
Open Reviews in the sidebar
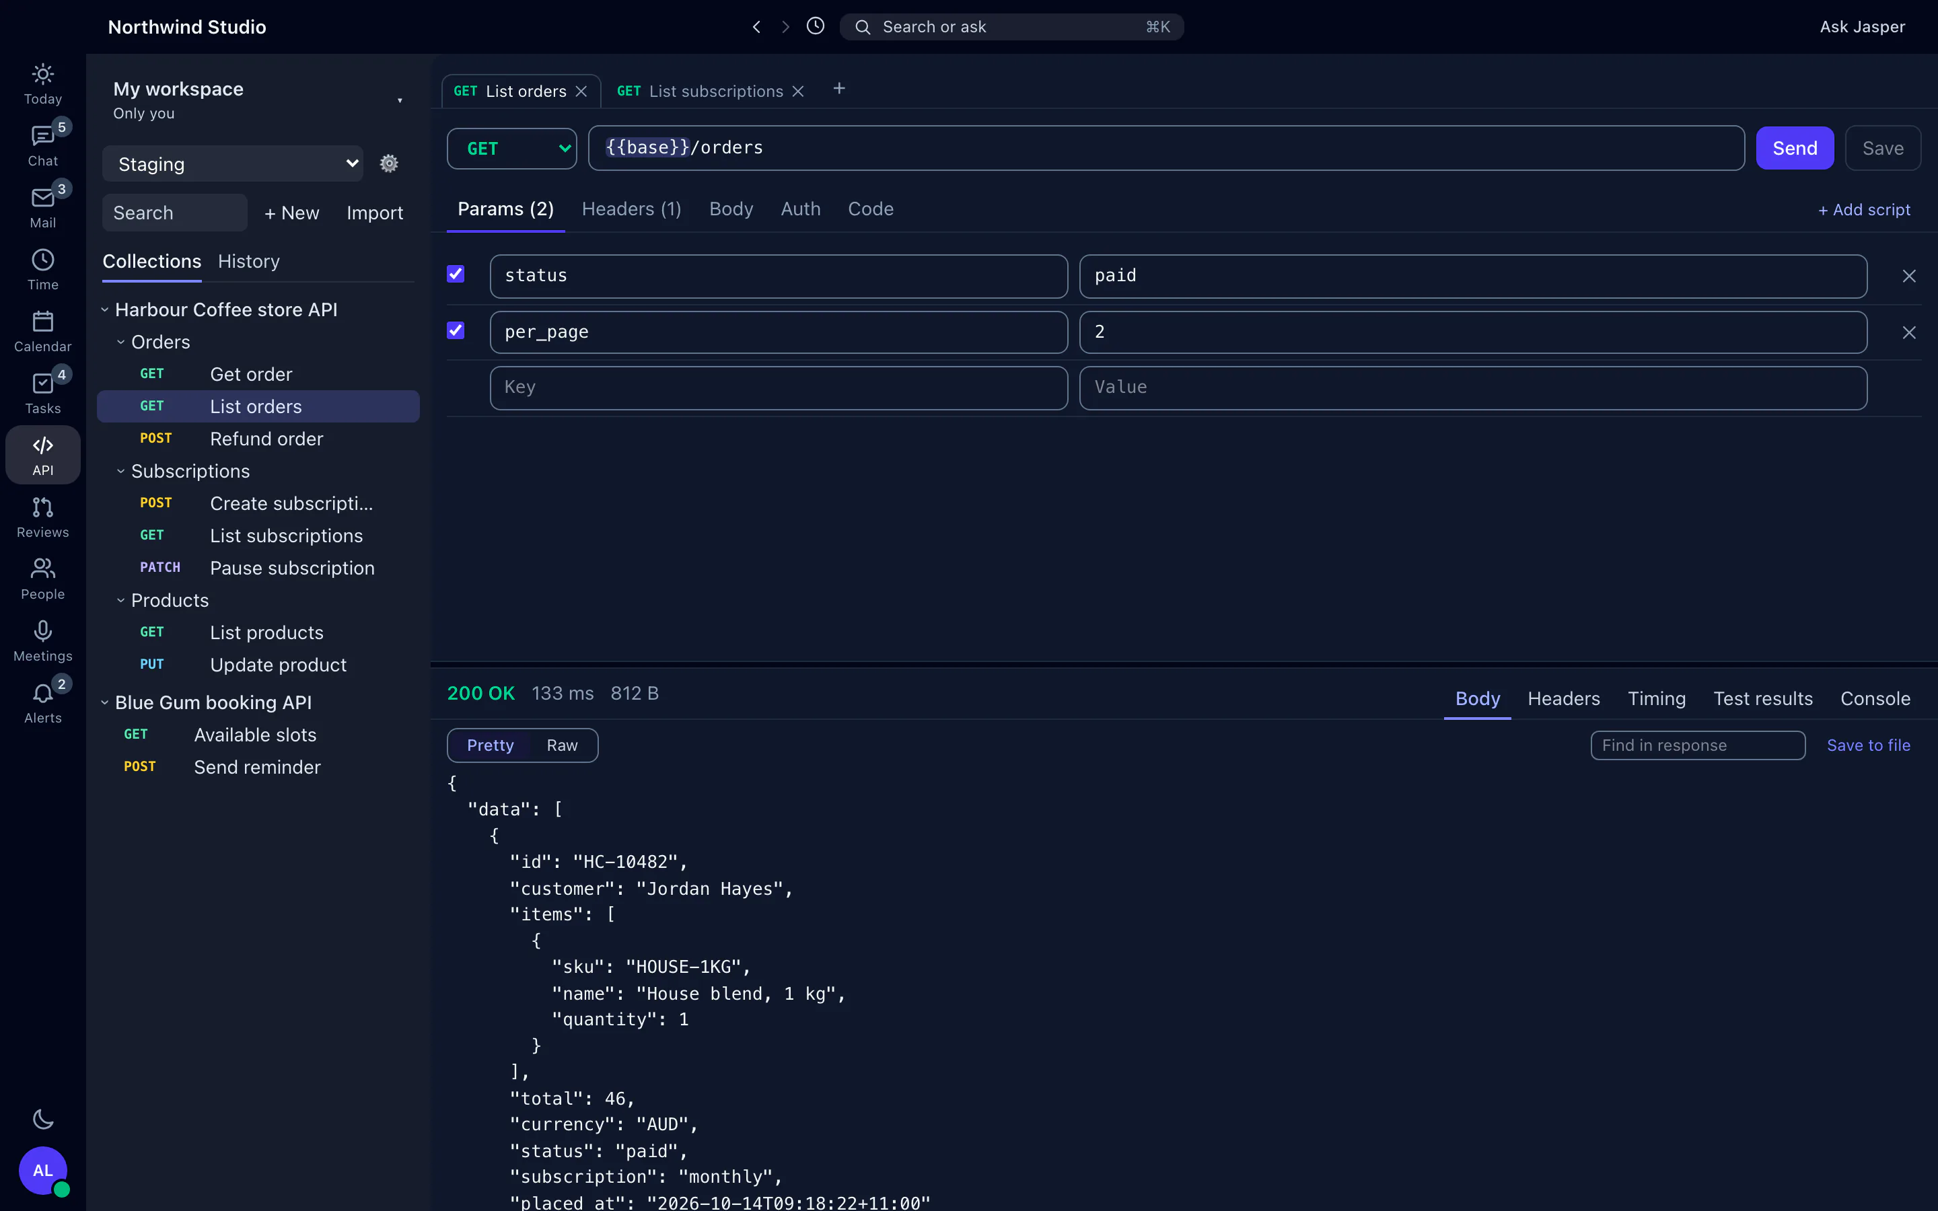[42, 517]
